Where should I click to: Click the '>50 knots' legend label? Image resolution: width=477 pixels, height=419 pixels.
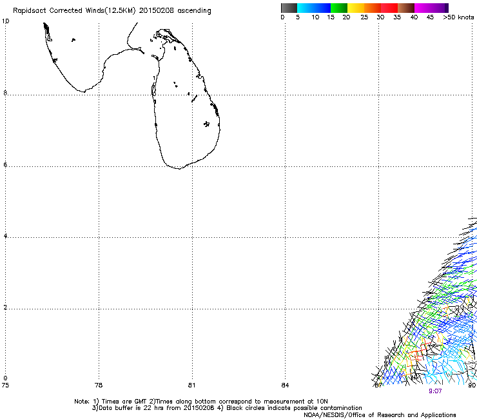coord(458,17)
